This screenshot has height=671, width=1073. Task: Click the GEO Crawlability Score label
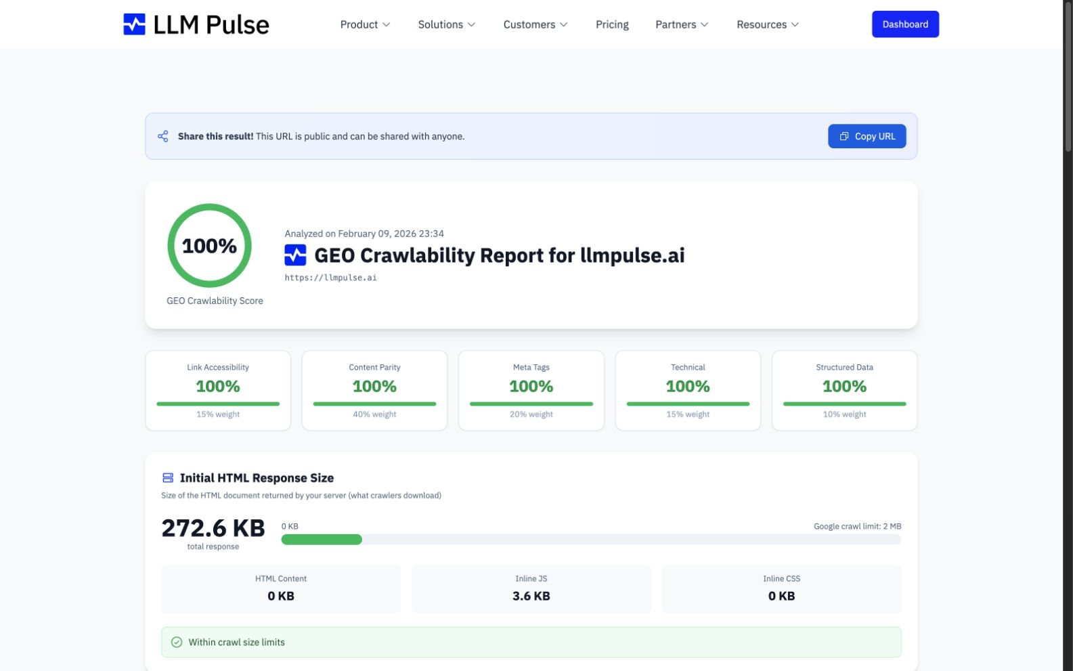coord(215,301)
